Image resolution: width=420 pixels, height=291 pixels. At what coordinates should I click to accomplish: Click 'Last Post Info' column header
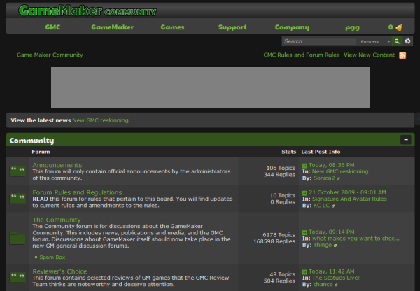coord(321,152)
